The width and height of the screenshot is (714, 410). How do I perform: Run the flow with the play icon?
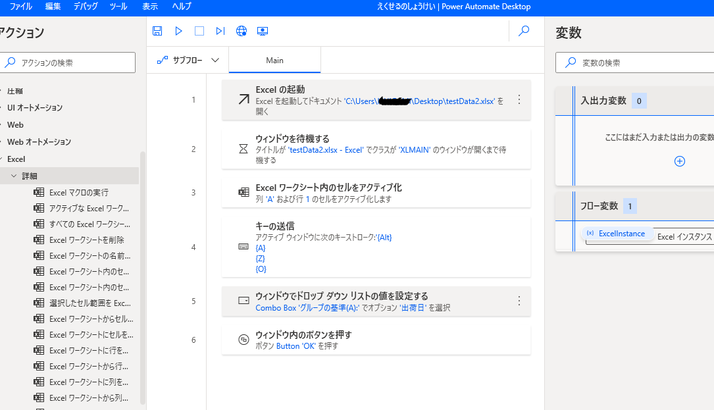[x=178, y=31]
